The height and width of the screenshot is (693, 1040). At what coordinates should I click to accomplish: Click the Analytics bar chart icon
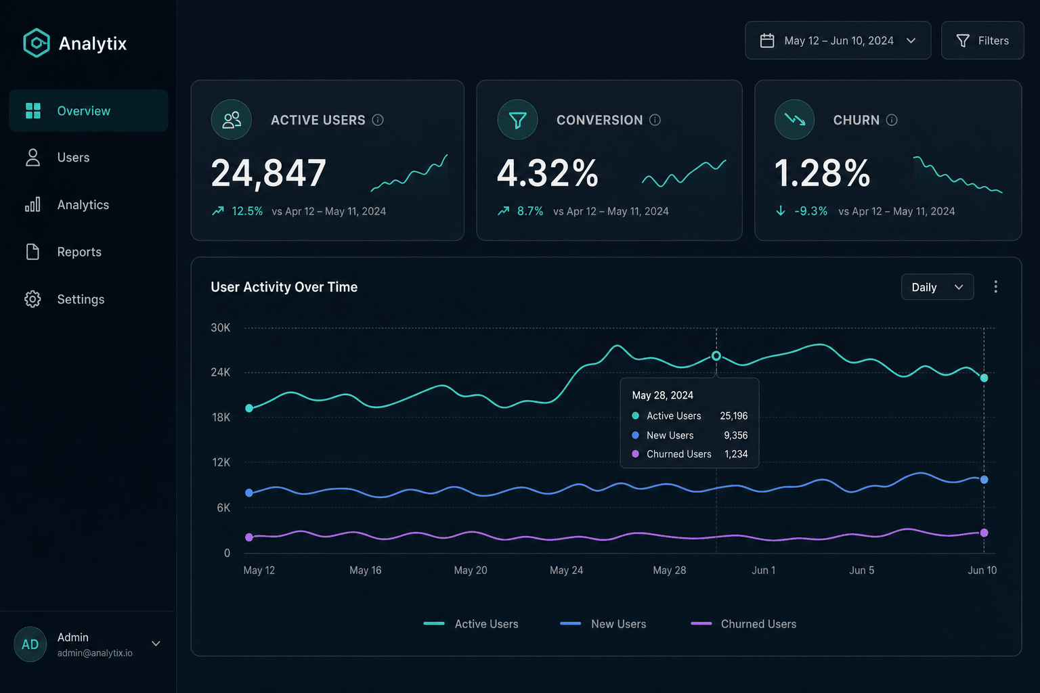pos(32,204)
